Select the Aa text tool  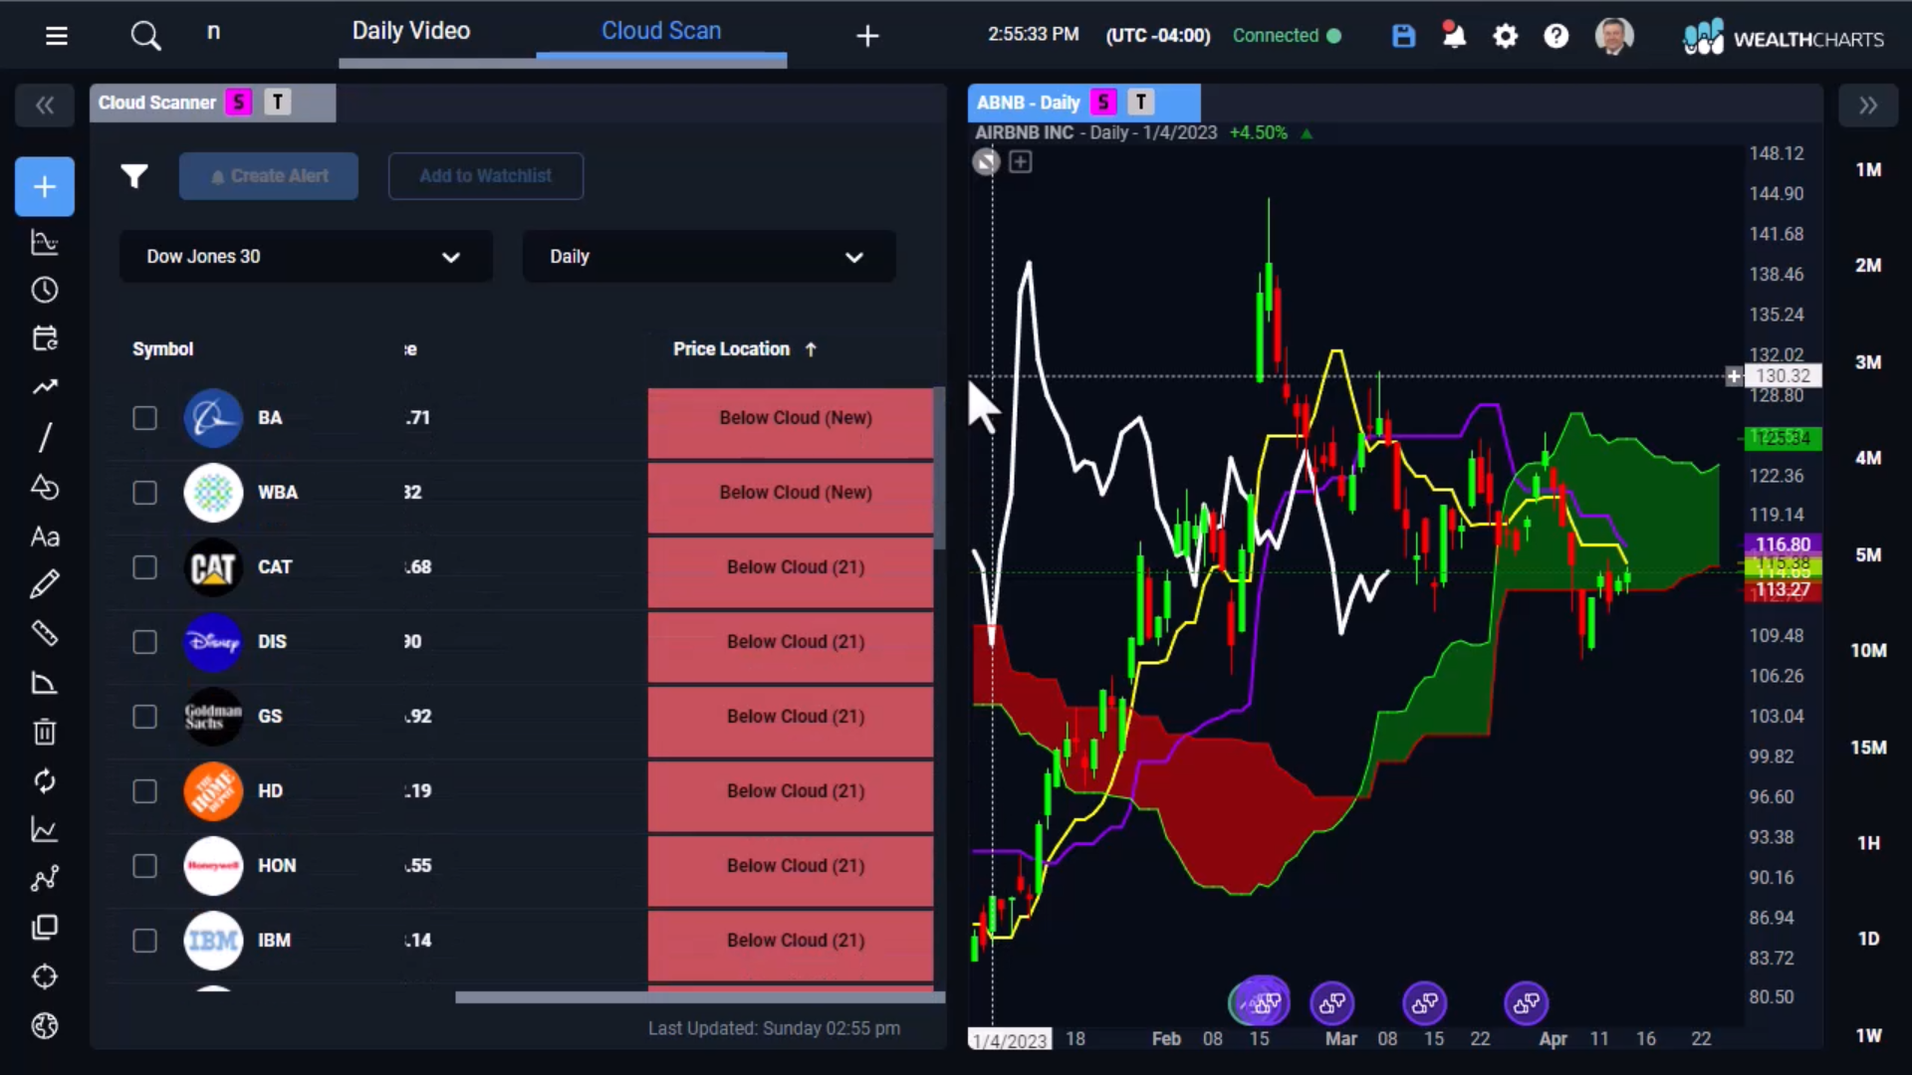pos(45,537)
